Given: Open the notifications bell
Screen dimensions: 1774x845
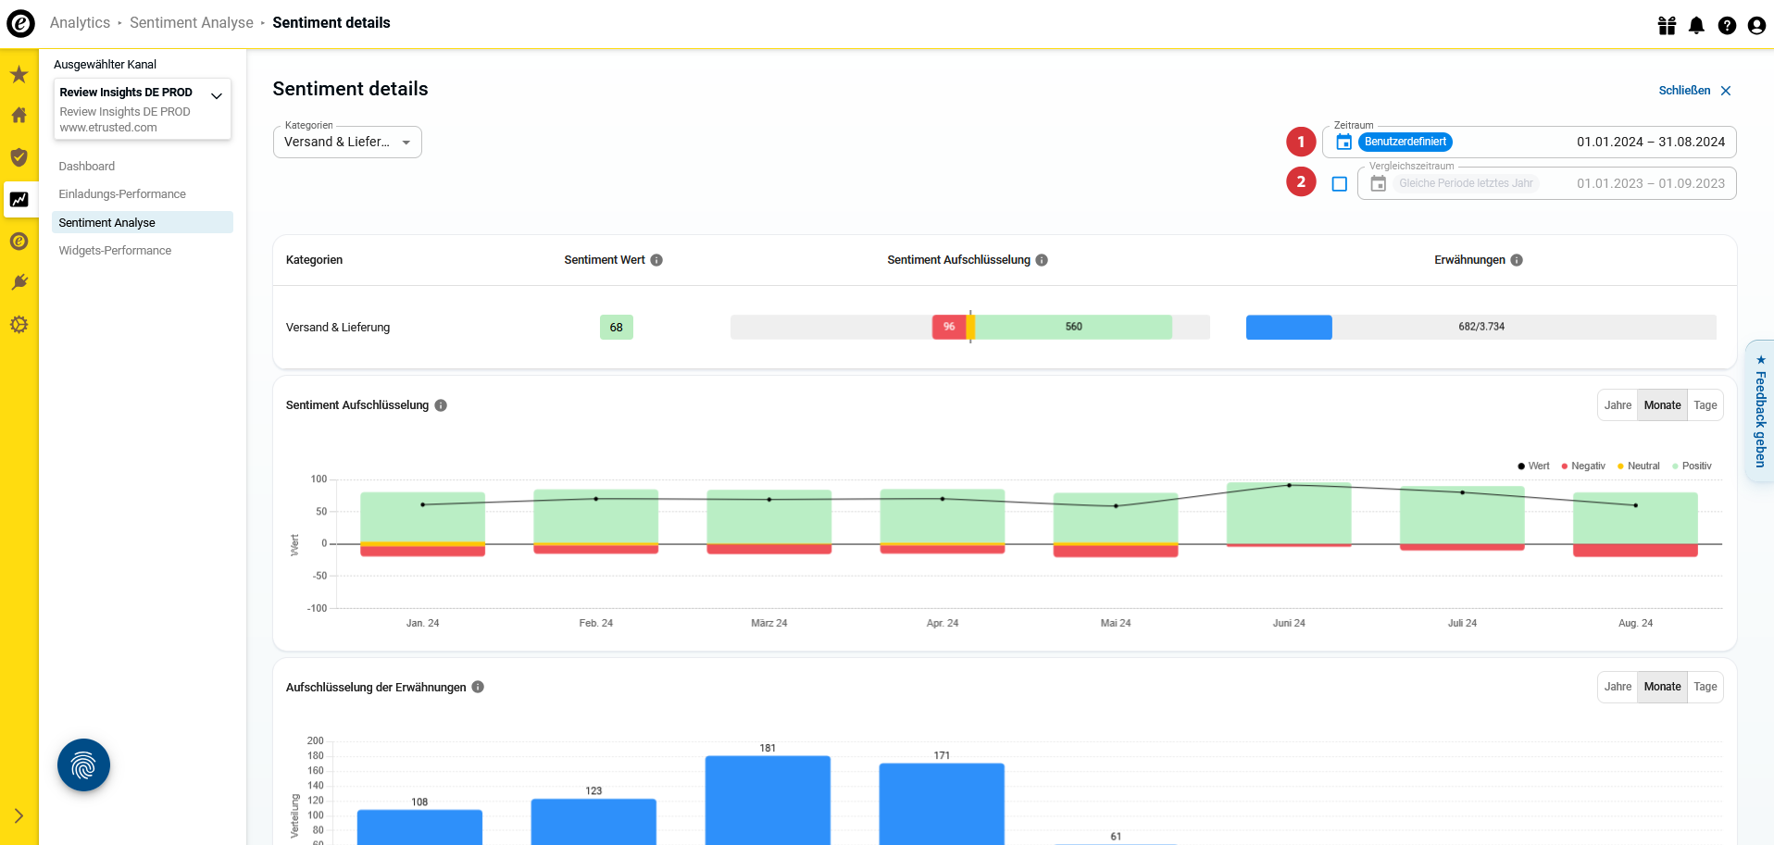Looking at the screenshot, I should [1696, 25].
